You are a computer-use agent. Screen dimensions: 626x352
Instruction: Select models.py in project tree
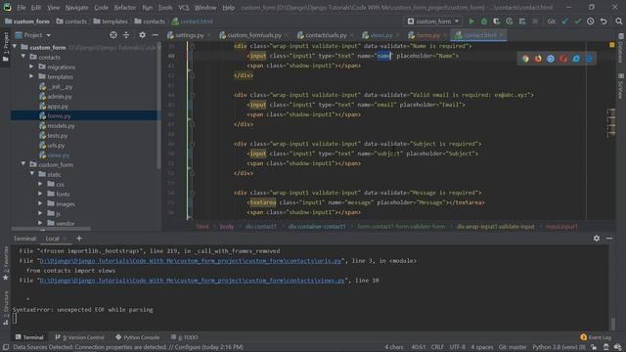[x=61, y=126]
